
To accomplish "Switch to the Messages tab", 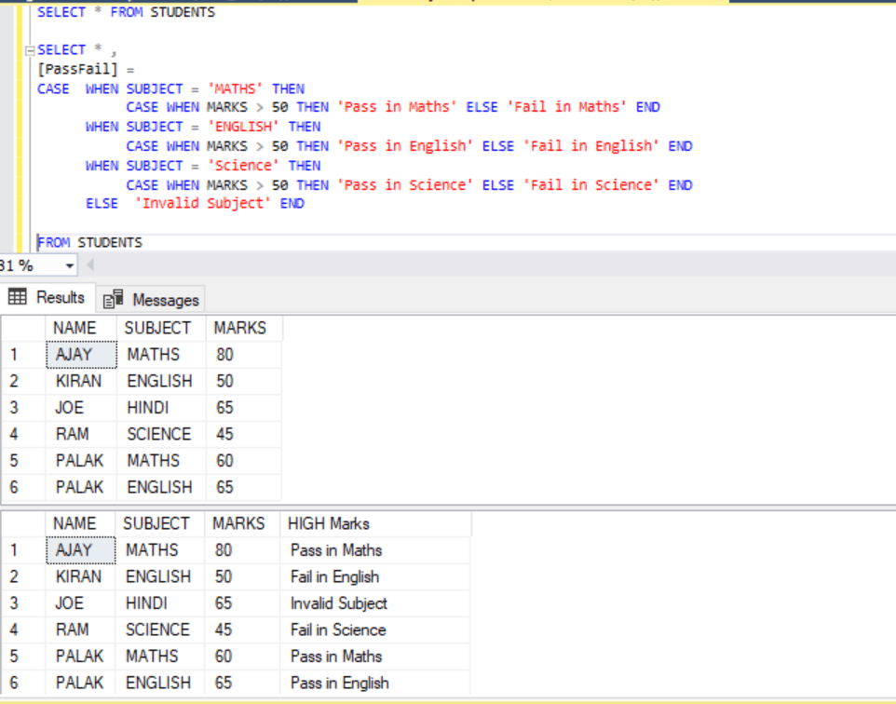I will (151, 300).
